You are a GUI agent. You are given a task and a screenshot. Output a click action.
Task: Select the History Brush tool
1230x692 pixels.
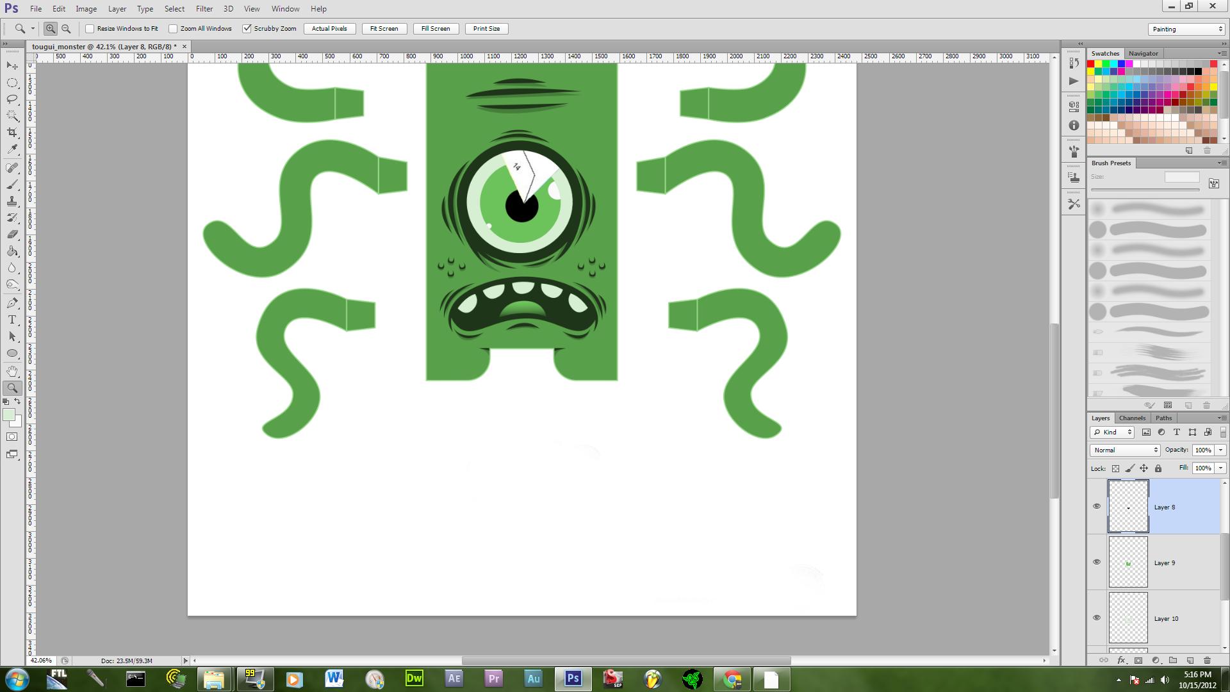(x=12, y=218)
